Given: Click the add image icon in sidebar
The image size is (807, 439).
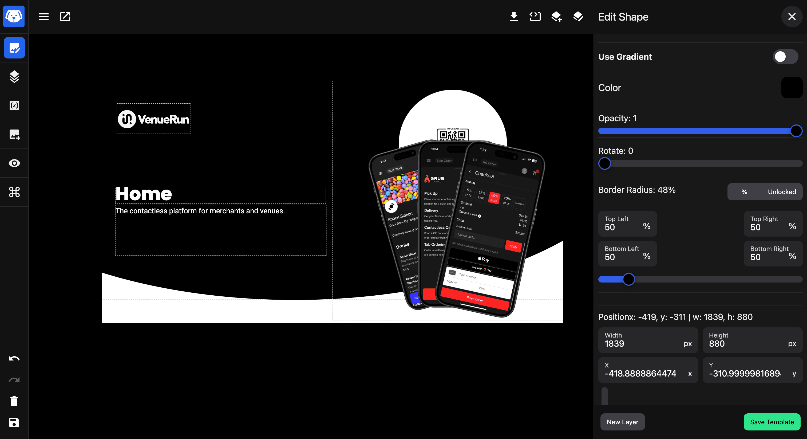Looking at the screenshot, I should (x=14, y=134).
